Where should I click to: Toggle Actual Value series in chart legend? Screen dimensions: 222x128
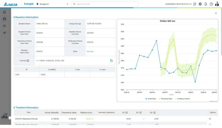(x=151, y=99)
